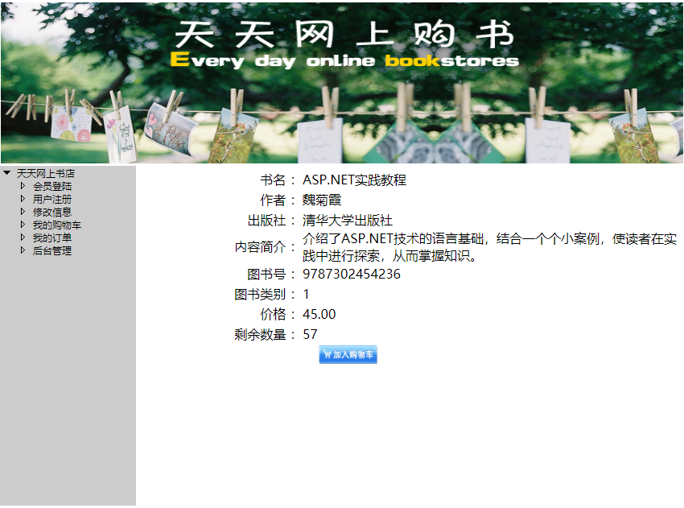Open the 天天网上书店 root node
The width and height of the screenshot is (684, 508).
(x=46, y=174)
